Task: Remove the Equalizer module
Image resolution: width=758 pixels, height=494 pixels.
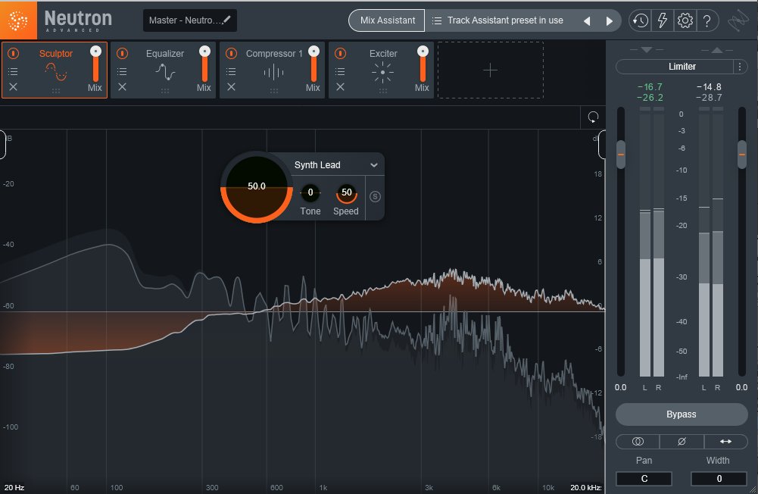Action: tap(123, 86)
